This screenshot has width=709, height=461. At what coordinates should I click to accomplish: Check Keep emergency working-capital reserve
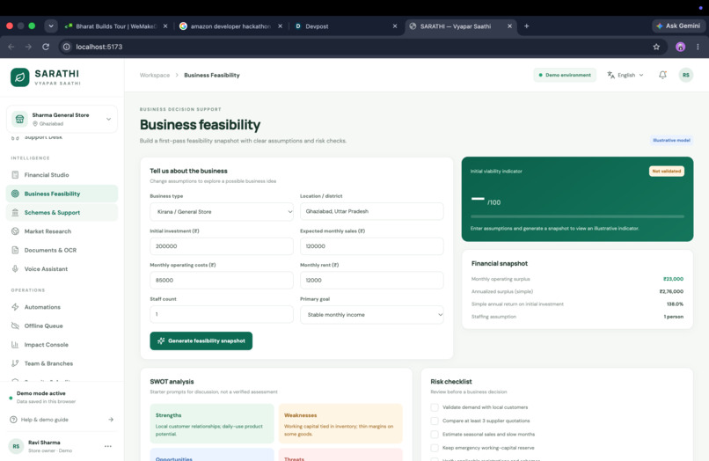[435, 448]
